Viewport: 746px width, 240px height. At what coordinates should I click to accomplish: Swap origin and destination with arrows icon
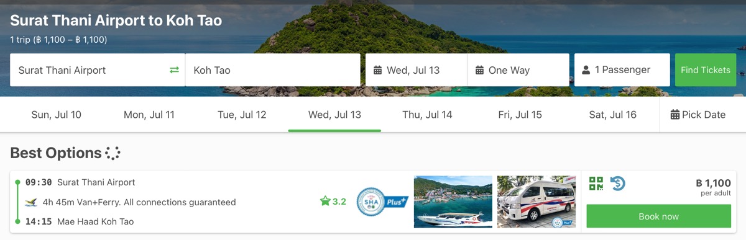(174, 70)
